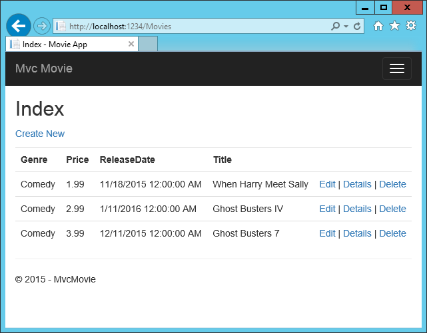This screenshot has width=427, height=333.
Task: Expand the address bar search dropdown arrow
Action: coord(346,27)
